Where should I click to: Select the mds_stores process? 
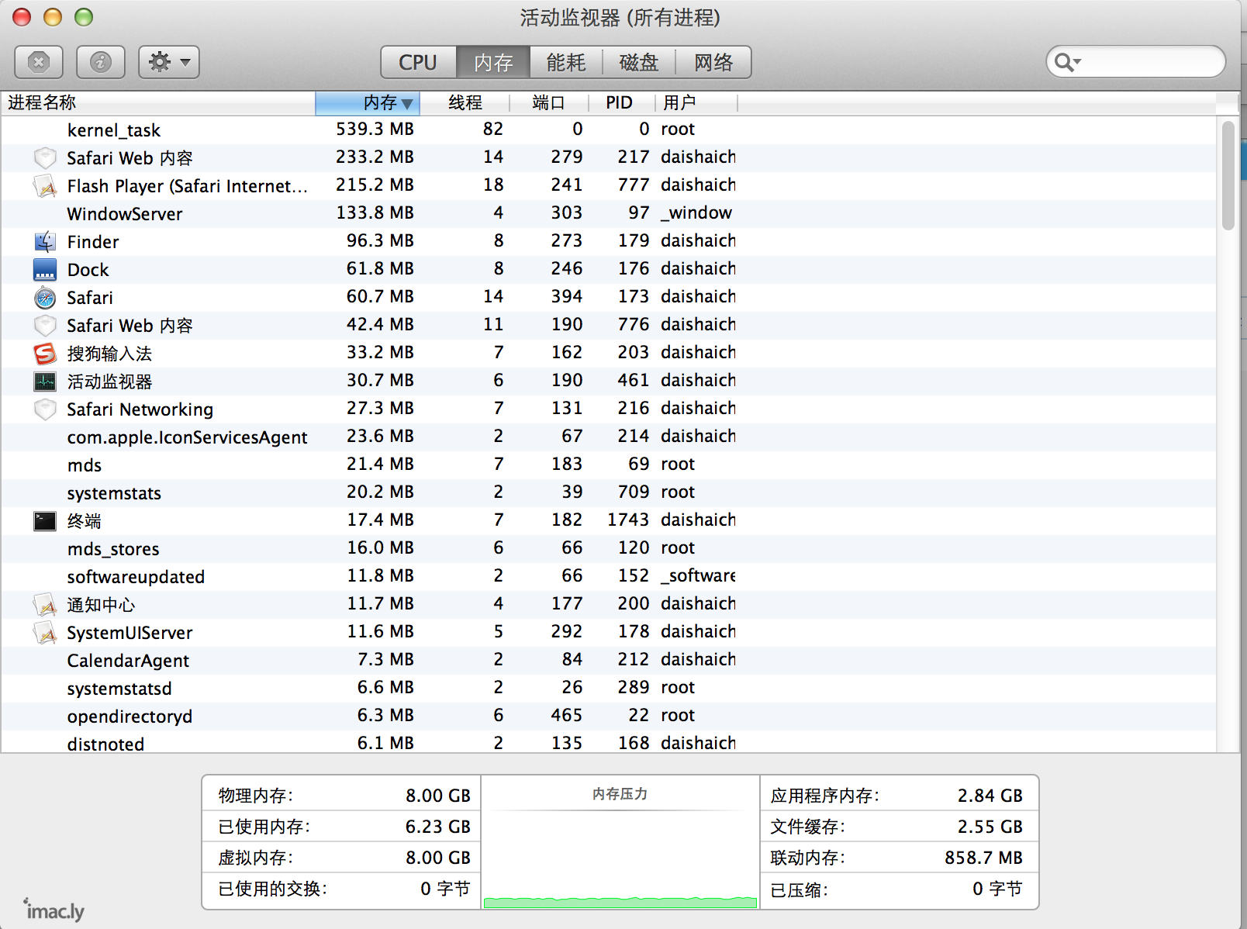click(608, 548)
